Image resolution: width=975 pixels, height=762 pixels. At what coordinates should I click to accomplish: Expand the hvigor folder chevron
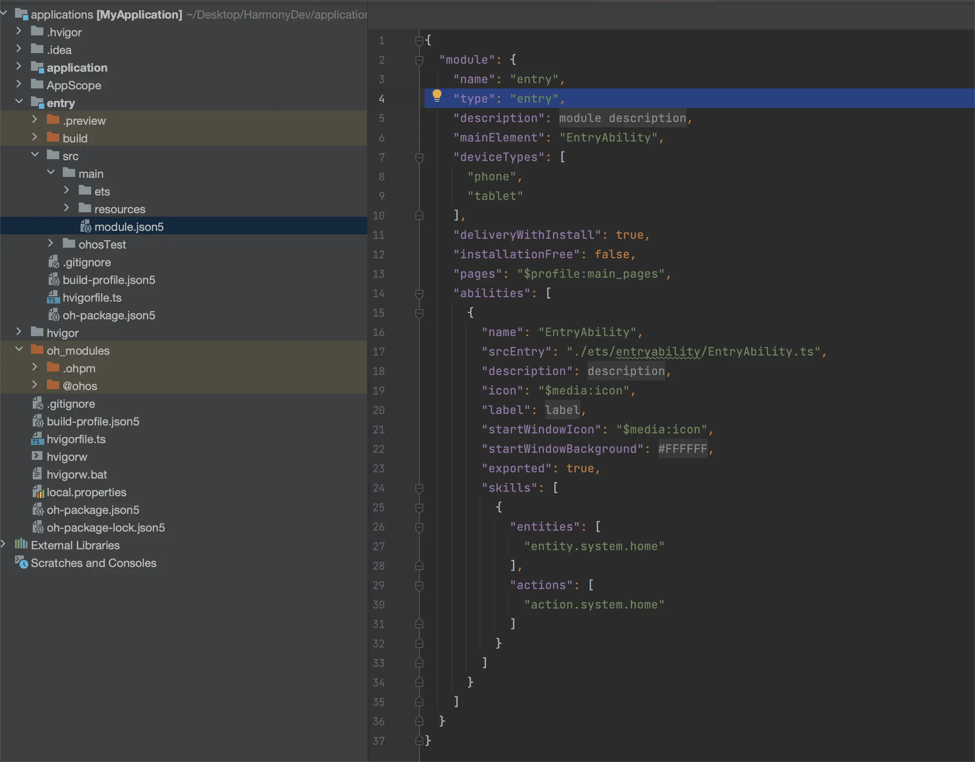pyautogui.click(x=18, y=332)
